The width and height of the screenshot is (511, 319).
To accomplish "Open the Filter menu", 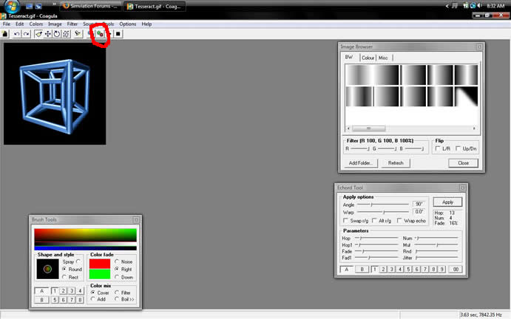I will [72, 24].
